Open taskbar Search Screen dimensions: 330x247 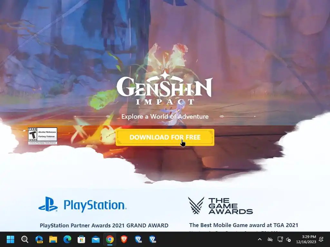(x=24, y=239)
